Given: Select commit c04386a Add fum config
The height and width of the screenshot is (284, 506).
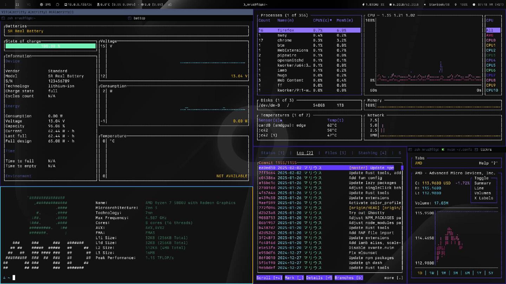Looking at the screenshot, I should click(330, 178).
